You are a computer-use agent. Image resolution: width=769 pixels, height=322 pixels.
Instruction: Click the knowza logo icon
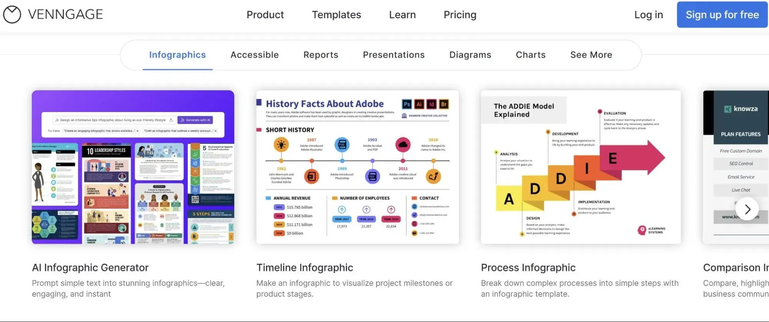click(727, 109)
